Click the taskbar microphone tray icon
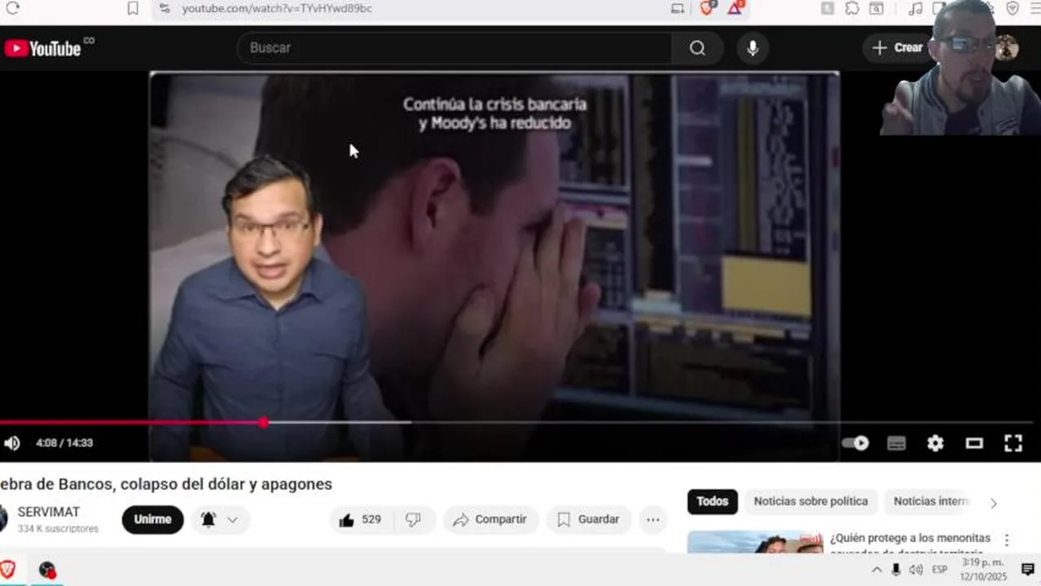This screenshot has height=586, width=1041. tap(896, 570)
